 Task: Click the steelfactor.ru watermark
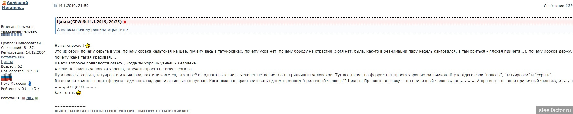[555, 110]
